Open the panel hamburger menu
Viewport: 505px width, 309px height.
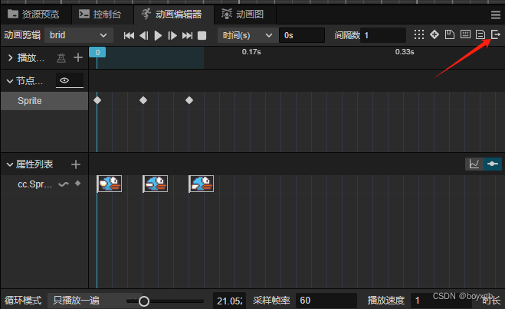tap(496, 15)
